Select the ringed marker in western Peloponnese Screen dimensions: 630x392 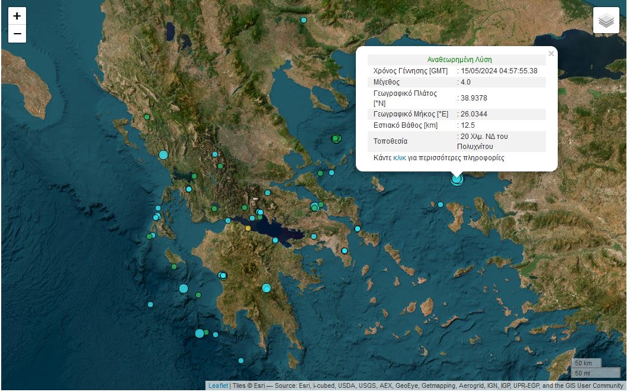[223, 275]
